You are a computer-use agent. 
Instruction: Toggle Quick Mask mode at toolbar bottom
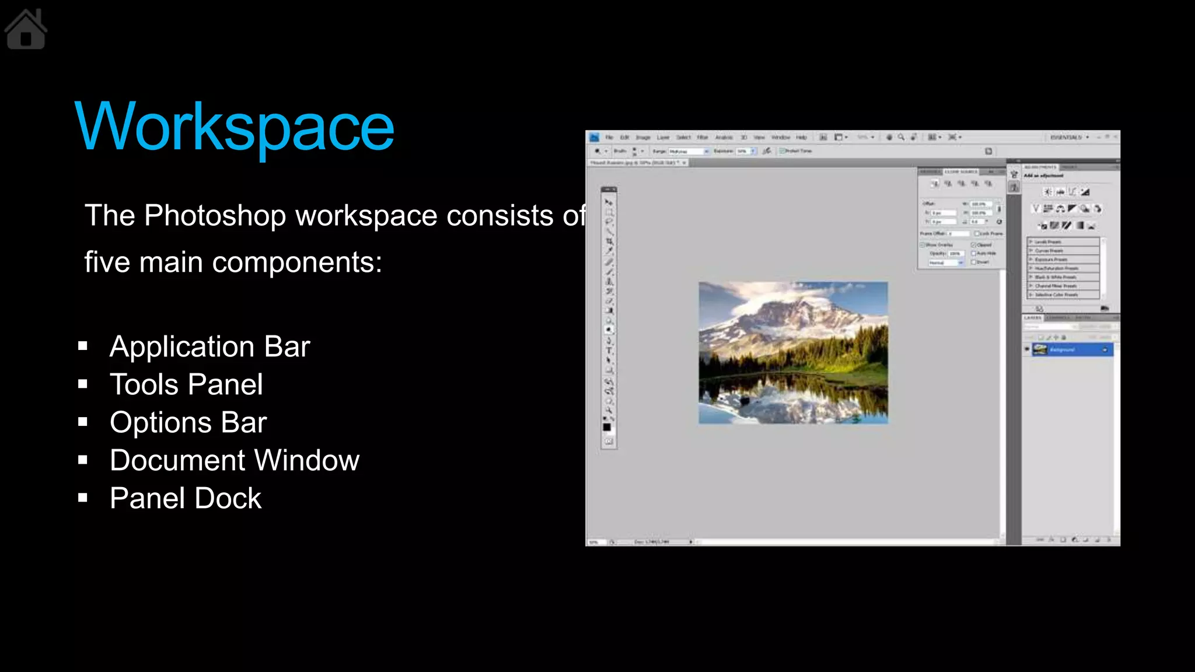click(609, 442)
